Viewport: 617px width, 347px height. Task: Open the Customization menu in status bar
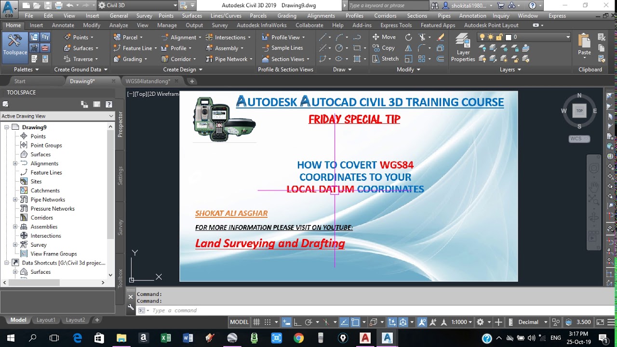[610, 322]
